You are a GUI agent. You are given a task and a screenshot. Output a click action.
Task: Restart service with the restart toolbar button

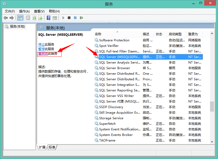click(x=81, y=18)
